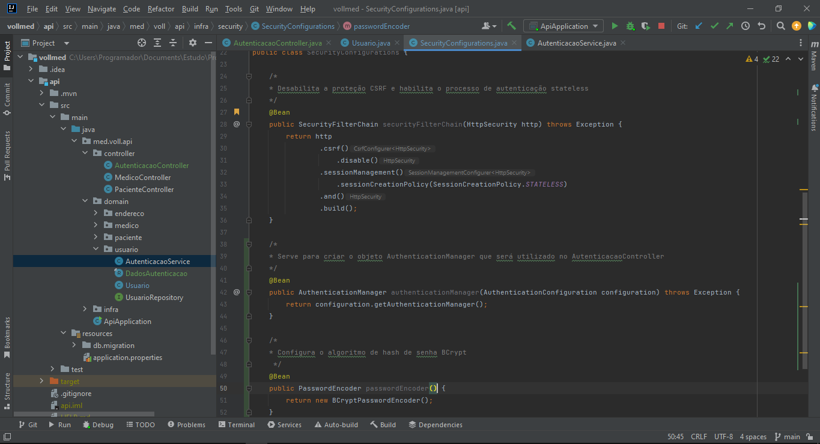Image resolution: width=820 pixels, height=444 pixels.
Task: Commit changes with green checkmark icon
Action: [714, 26]
